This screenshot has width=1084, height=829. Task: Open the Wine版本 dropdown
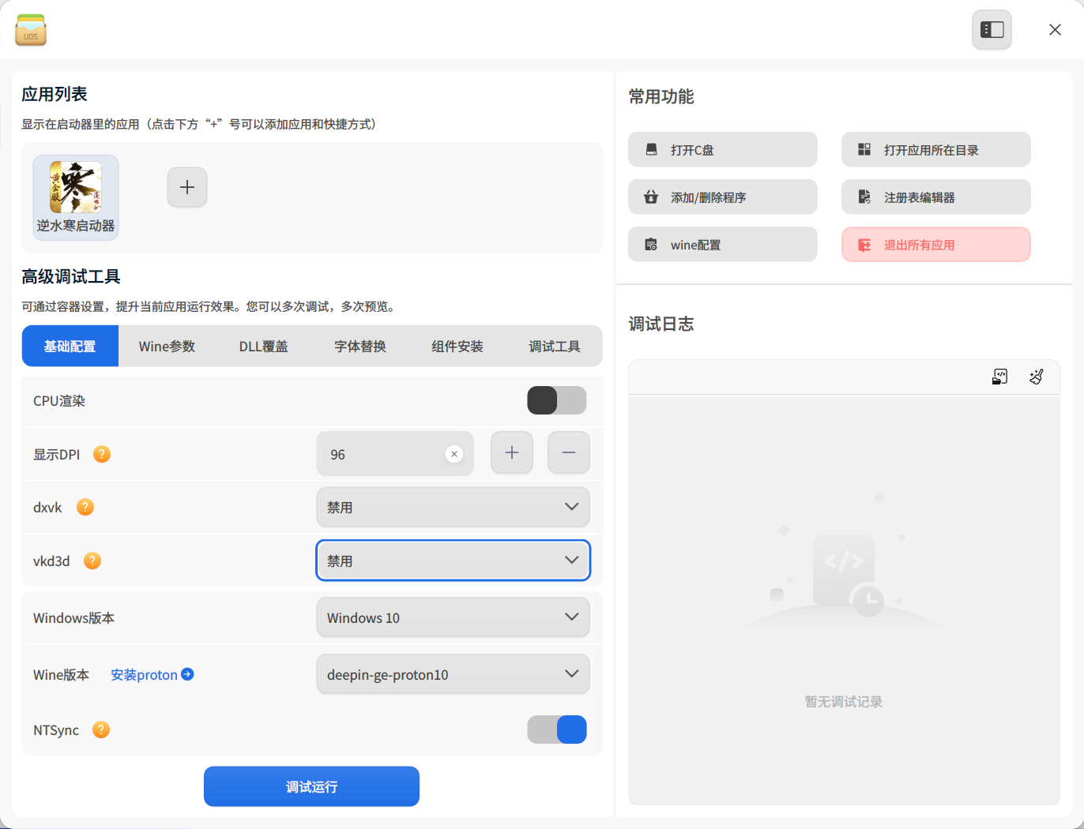454,674
